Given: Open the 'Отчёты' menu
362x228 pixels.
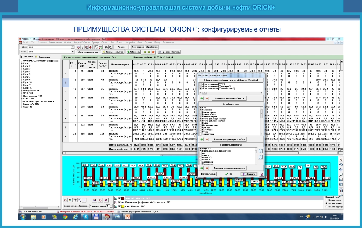Looking at the screenshot, I should pos(68,42).
